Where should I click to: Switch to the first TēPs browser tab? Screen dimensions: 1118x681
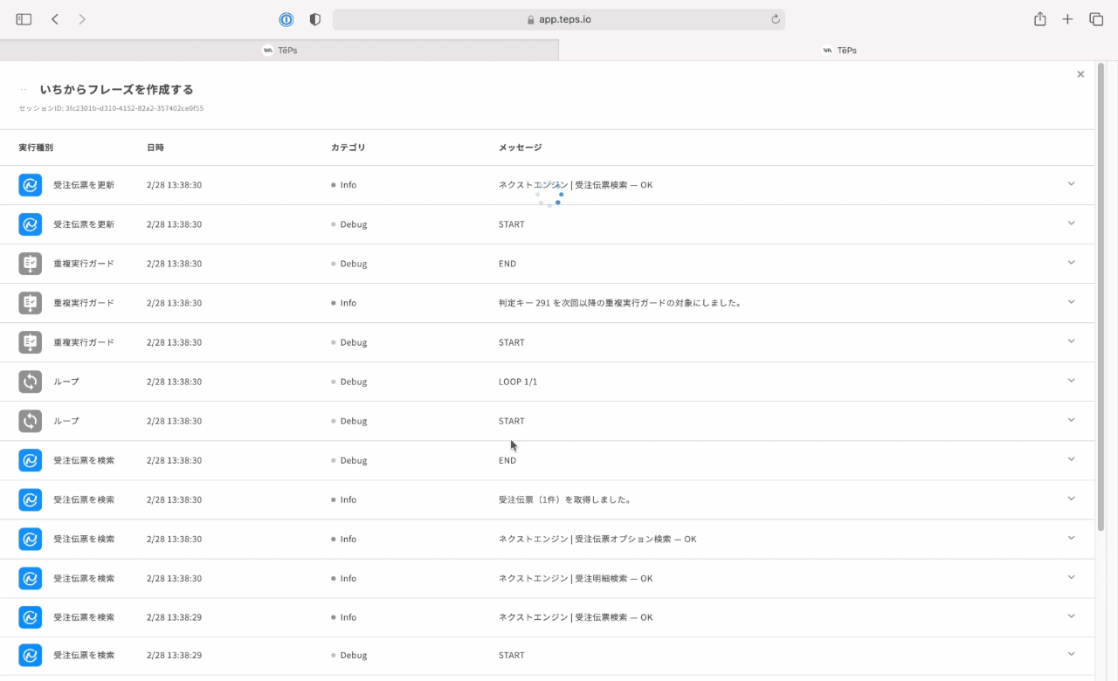point(279,51)
